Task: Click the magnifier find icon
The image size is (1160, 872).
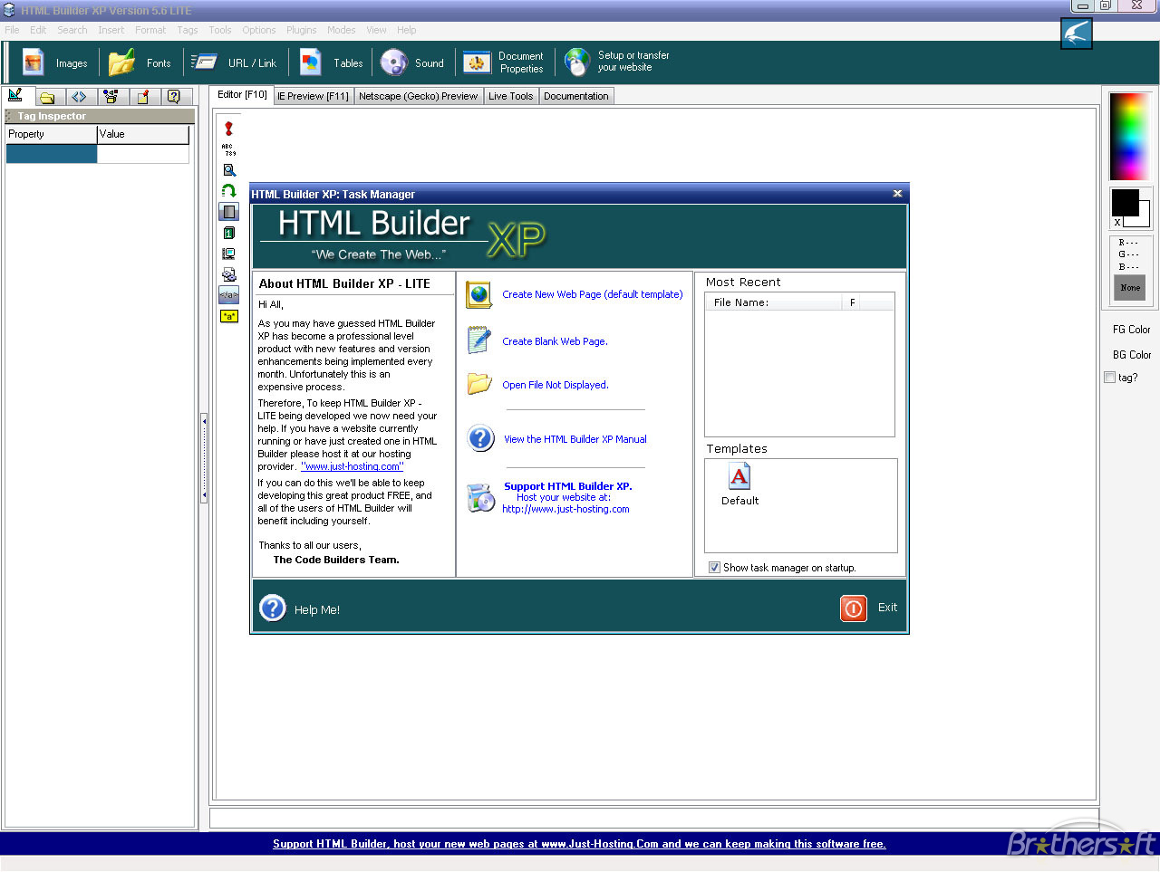Action: click(x=229, y=169)
